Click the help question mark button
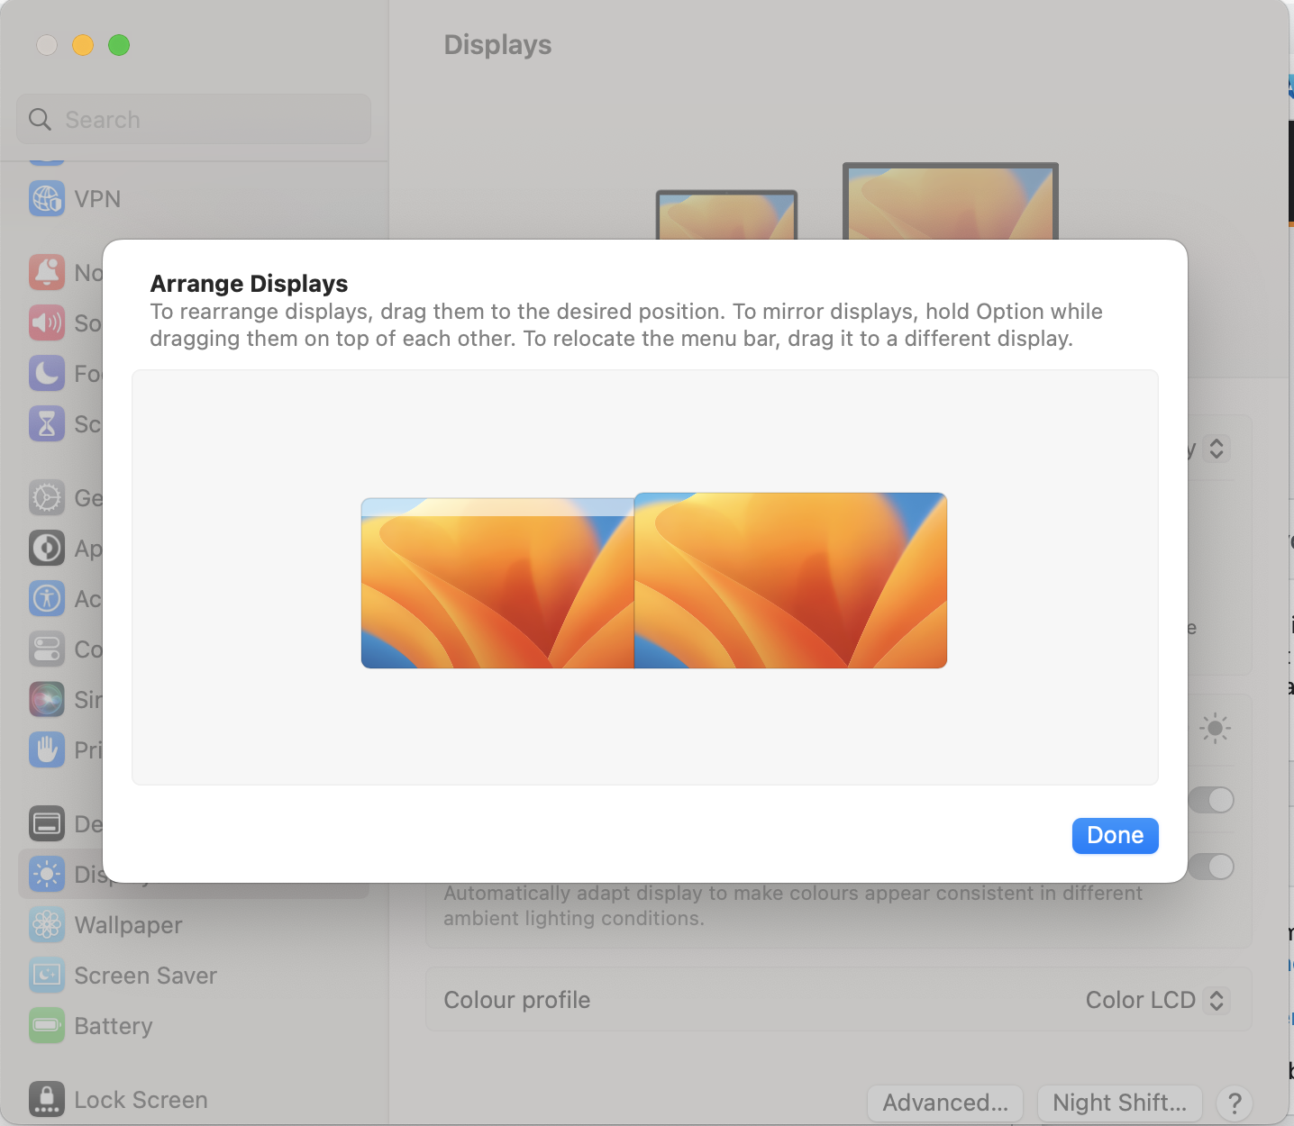The width and height of the screenshot is (1294, 1126). coord(1235,1103)
